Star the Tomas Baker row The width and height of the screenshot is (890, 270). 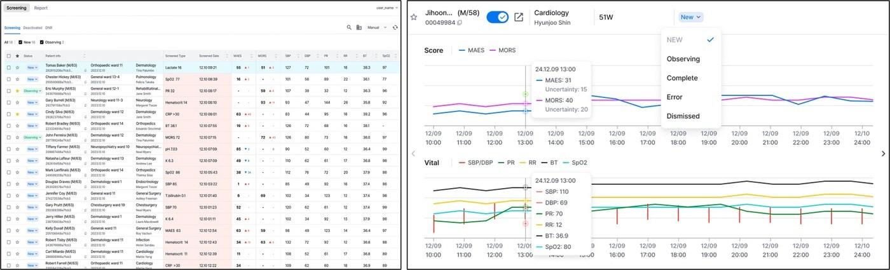click(17, 67)
